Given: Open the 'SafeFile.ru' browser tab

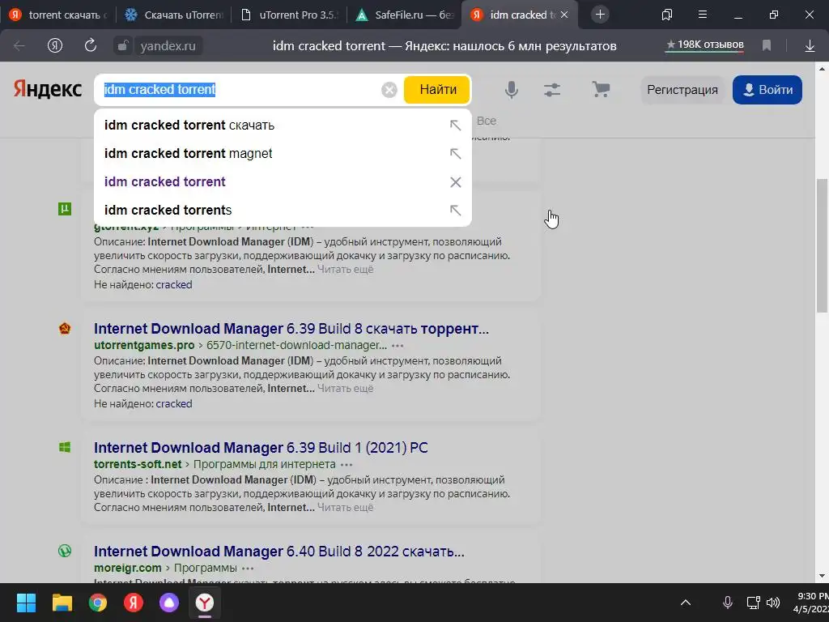Looking at the screenshot, I should pyautogui.click(x=404, y=15).
